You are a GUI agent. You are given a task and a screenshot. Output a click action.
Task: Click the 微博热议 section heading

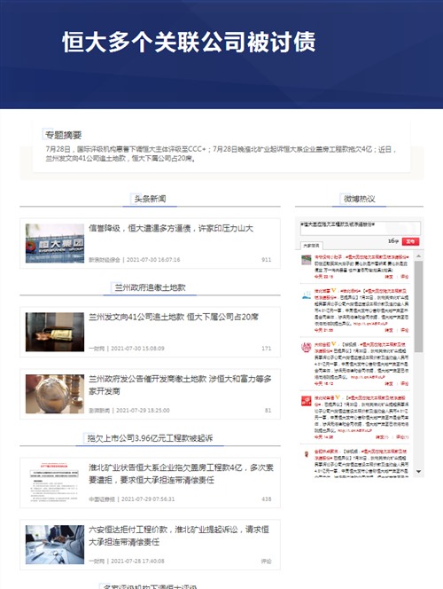point(360,199)
